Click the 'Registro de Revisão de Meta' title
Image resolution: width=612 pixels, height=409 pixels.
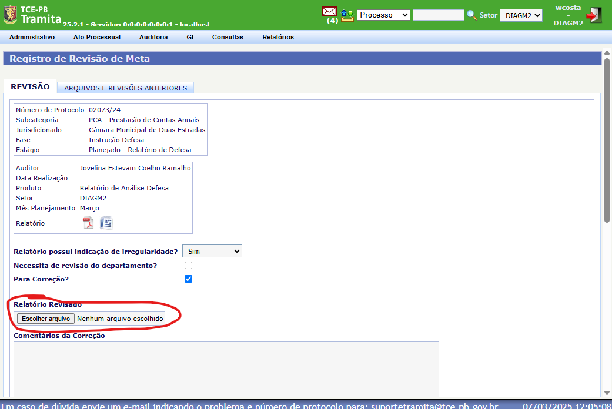coord(79,59)
